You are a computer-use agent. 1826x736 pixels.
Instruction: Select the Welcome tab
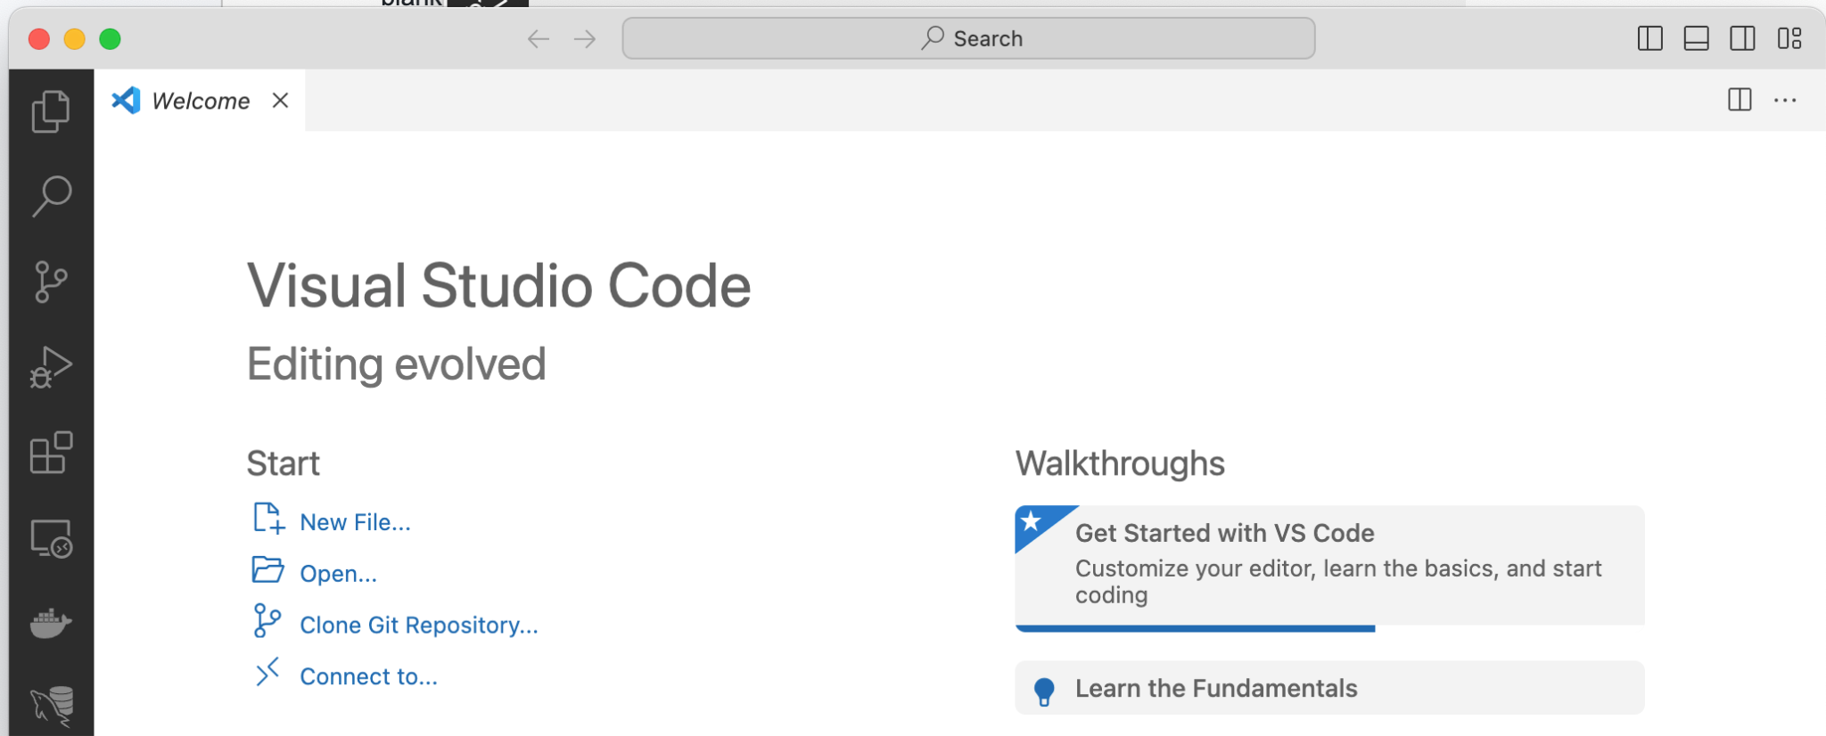pos(201,102)
